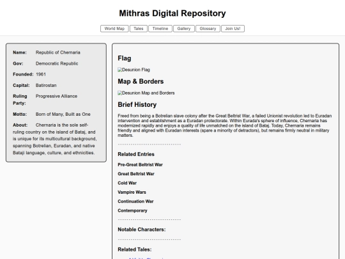This screenshot has width=345, height=259.
Task: Click the Flag heading
Action: (x=125, y=58)
